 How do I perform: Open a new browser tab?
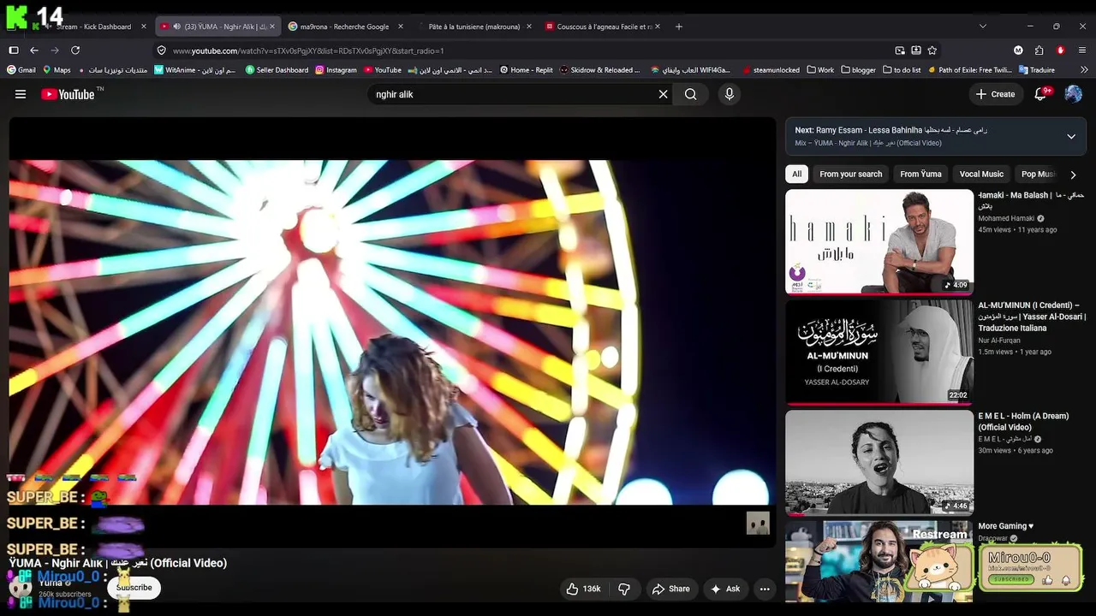[679, 27]
